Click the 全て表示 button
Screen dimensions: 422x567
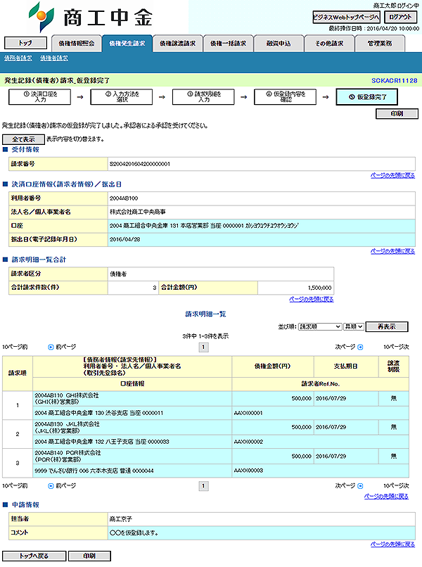[23, 139]
